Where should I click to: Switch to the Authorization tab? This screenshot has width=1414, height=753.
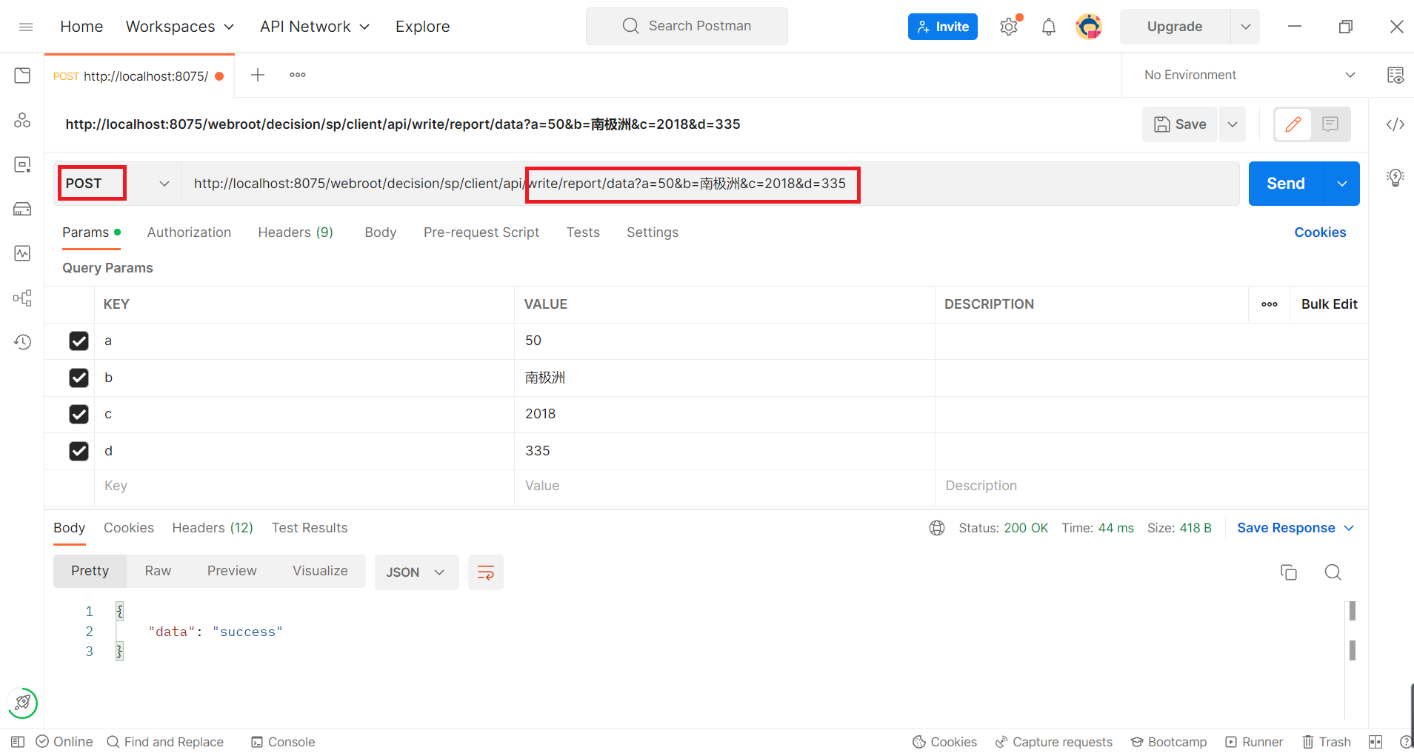pos(189,232)
